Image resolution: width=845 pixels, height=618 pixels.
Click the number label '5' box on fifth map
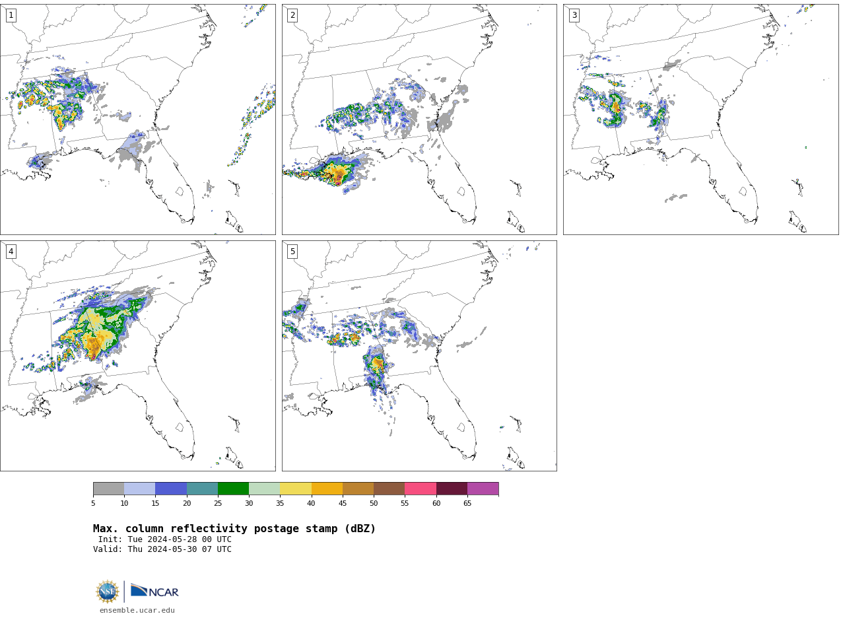(292, 252)
